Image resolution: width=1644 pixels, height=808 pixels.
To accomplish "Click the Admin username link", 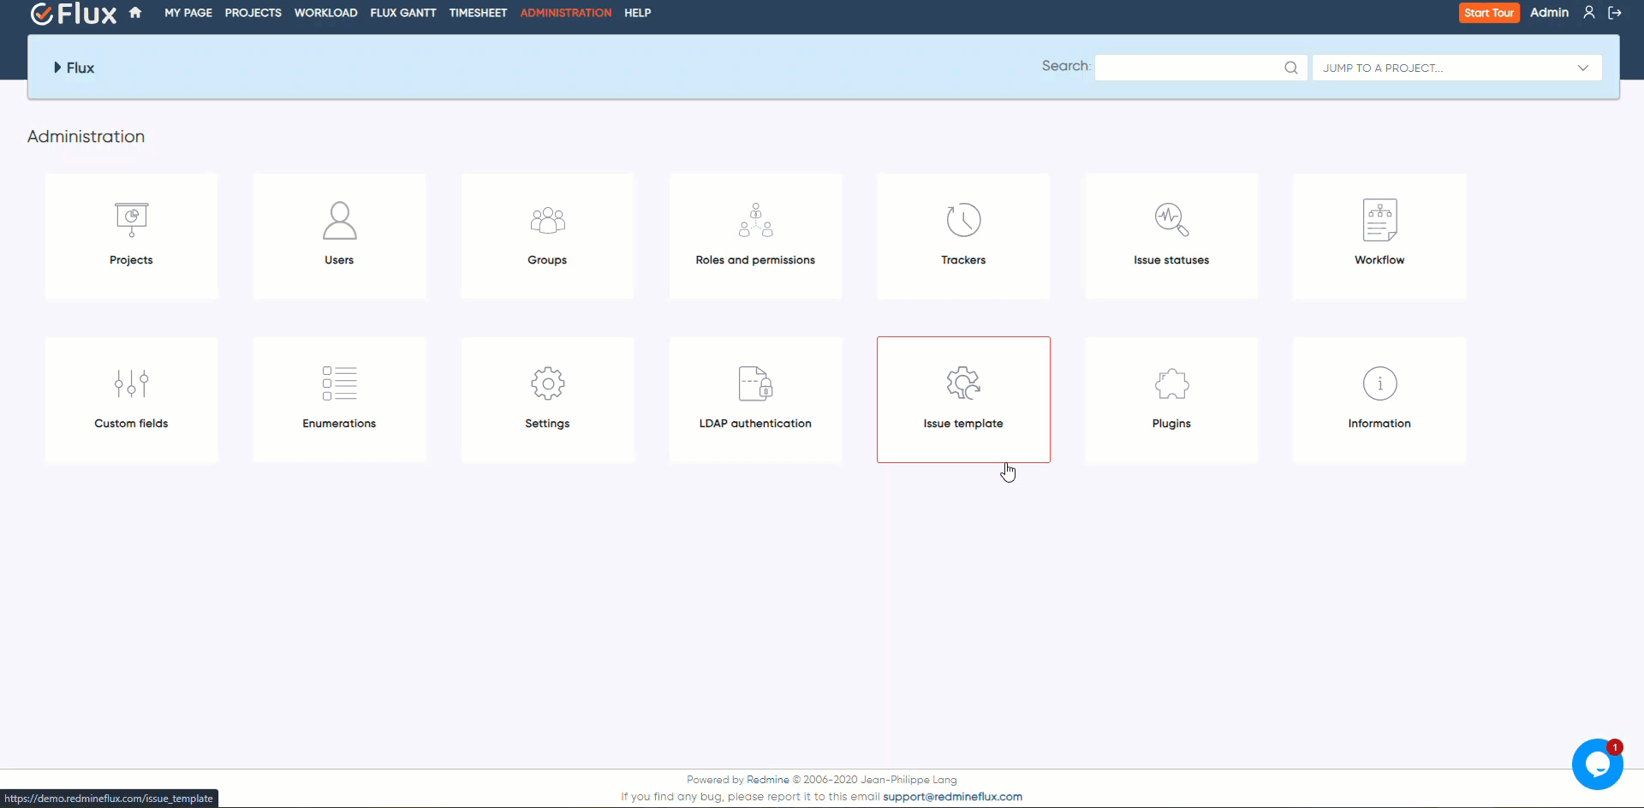I will click(x=1549, y=12).
